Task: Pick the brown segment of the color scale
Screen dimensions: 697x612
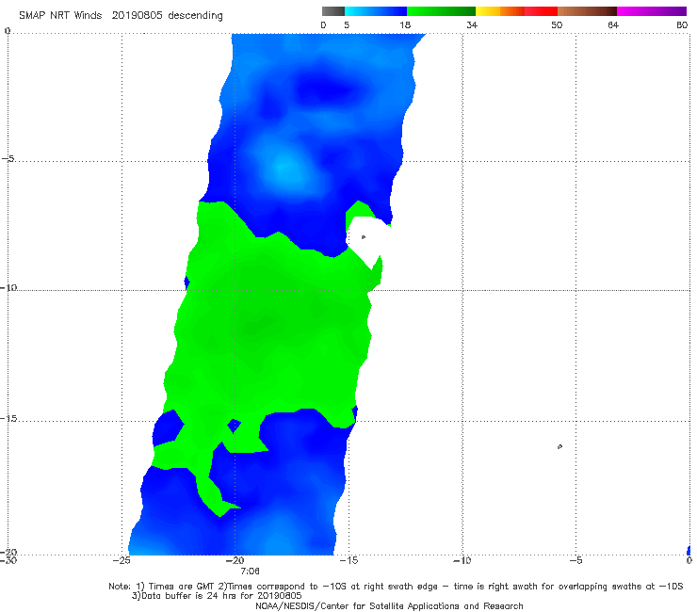Action: [x=587, y=11]
